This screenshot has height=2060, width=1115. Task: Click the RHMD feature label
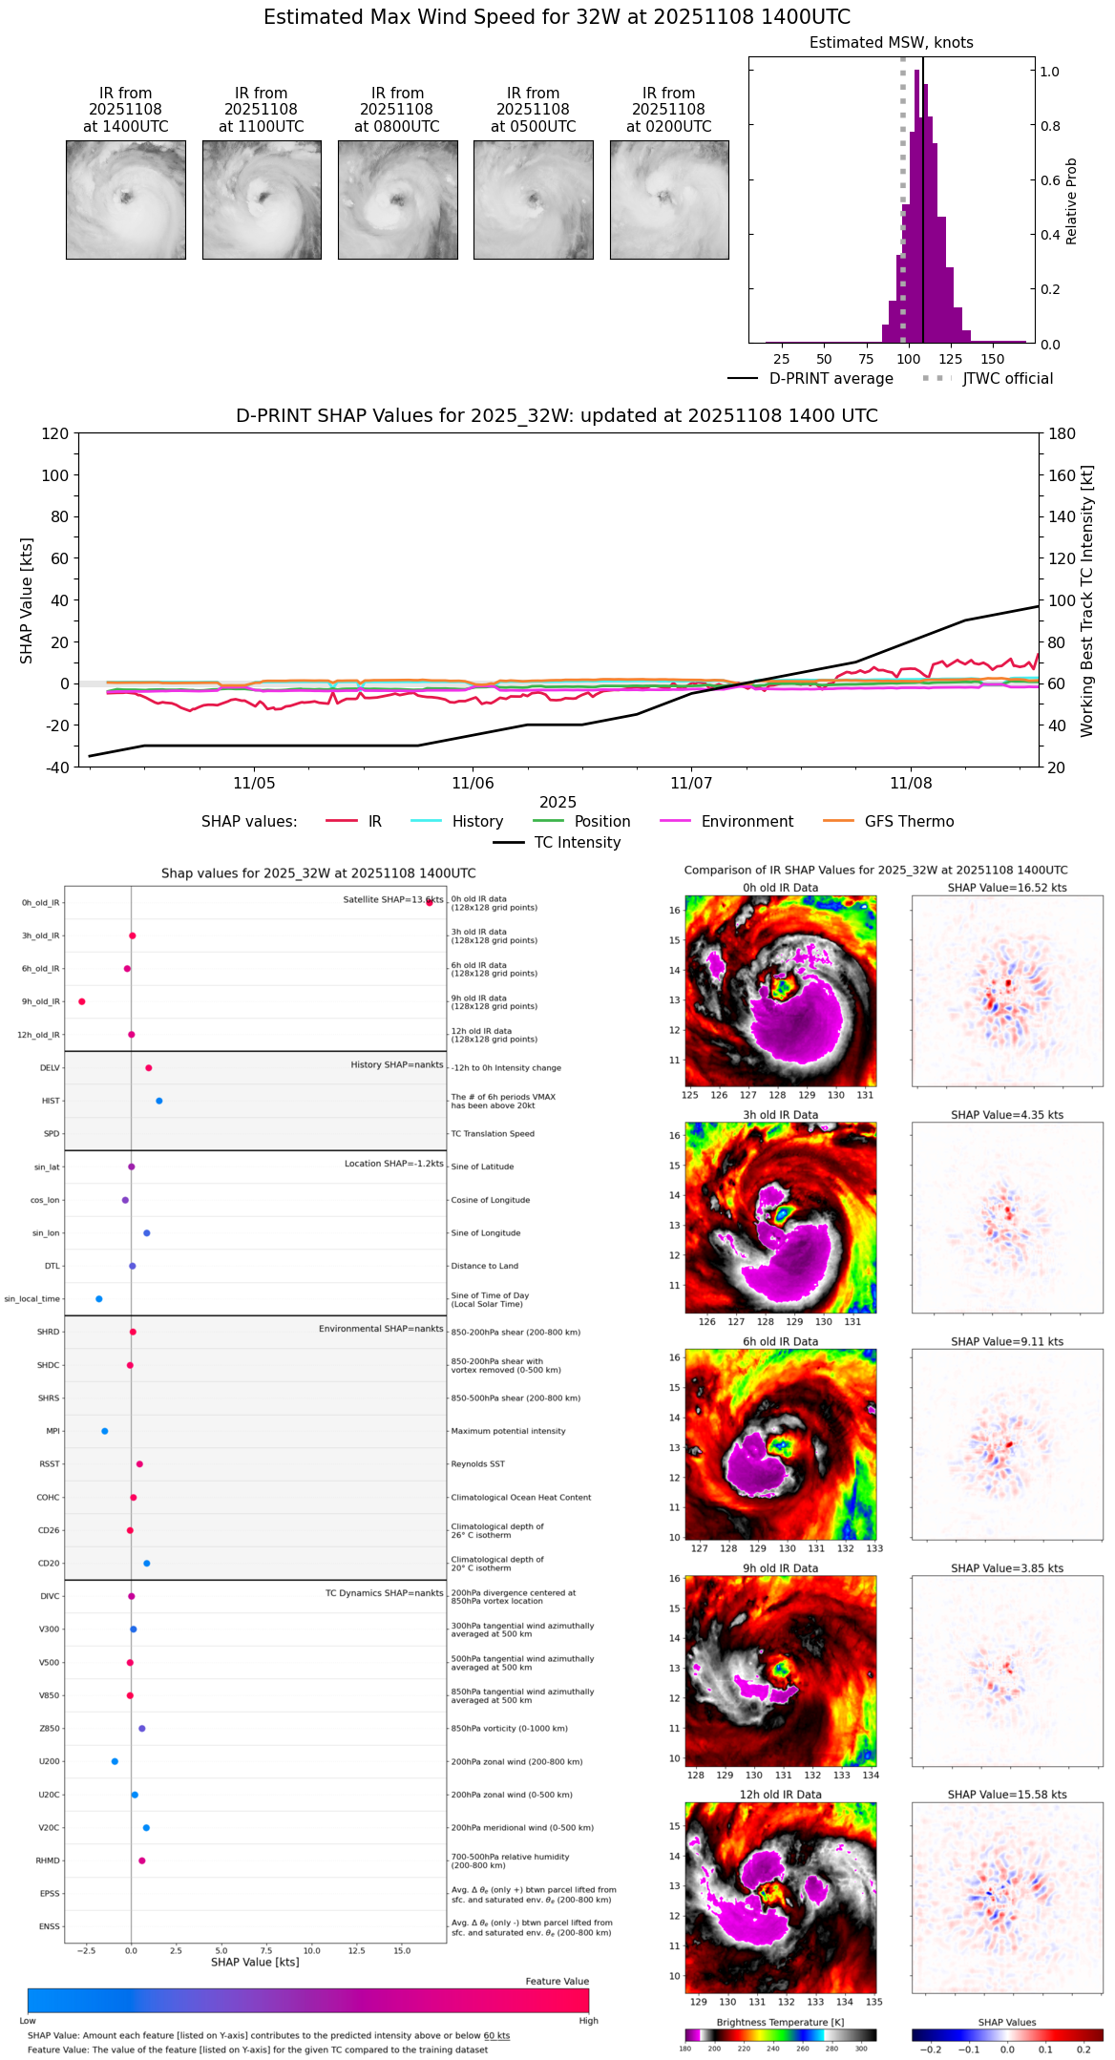click(x=49, y=1860)
